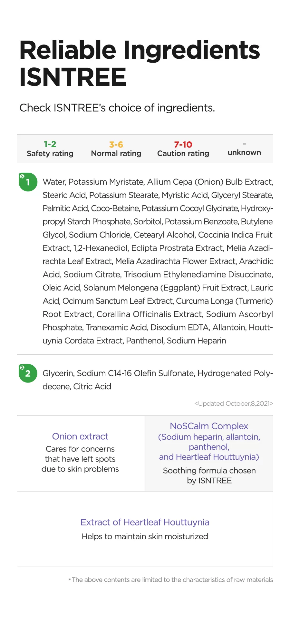This screenshot has height=621, width=290.
Task: Select the red 7-10 rating range
Action: [x=183, y=144]
